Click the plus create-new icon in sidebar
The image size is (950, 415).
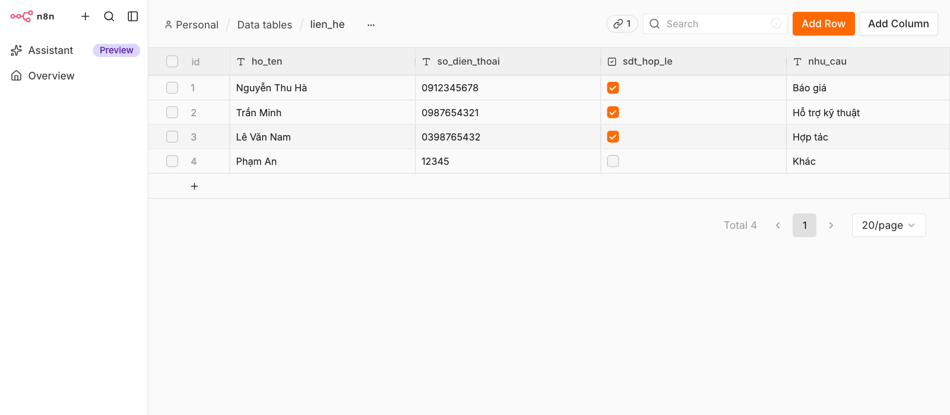coord(85,17)
